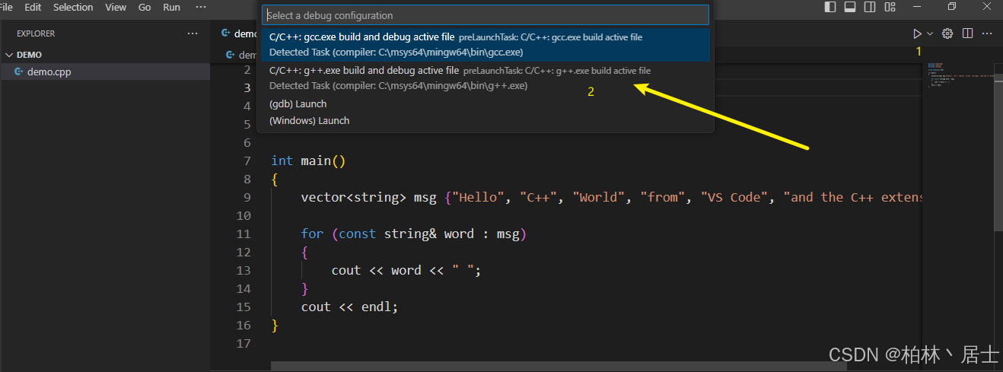
Task: Click 'vector<string> msg' on line 9
Action: [369, 197]
